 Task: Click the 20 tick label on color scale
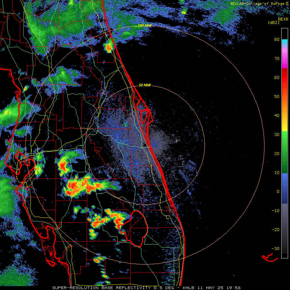(x=277, y=154)
